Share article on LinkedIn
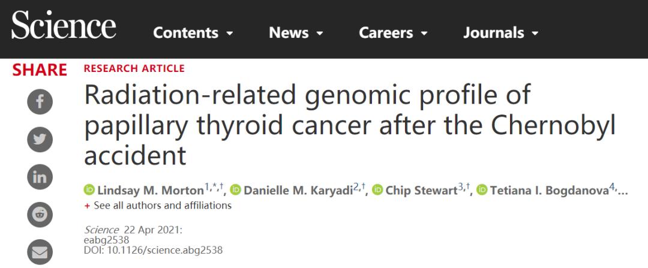Image resolution: width=648 pixels, height=268 pixels. 41,176
